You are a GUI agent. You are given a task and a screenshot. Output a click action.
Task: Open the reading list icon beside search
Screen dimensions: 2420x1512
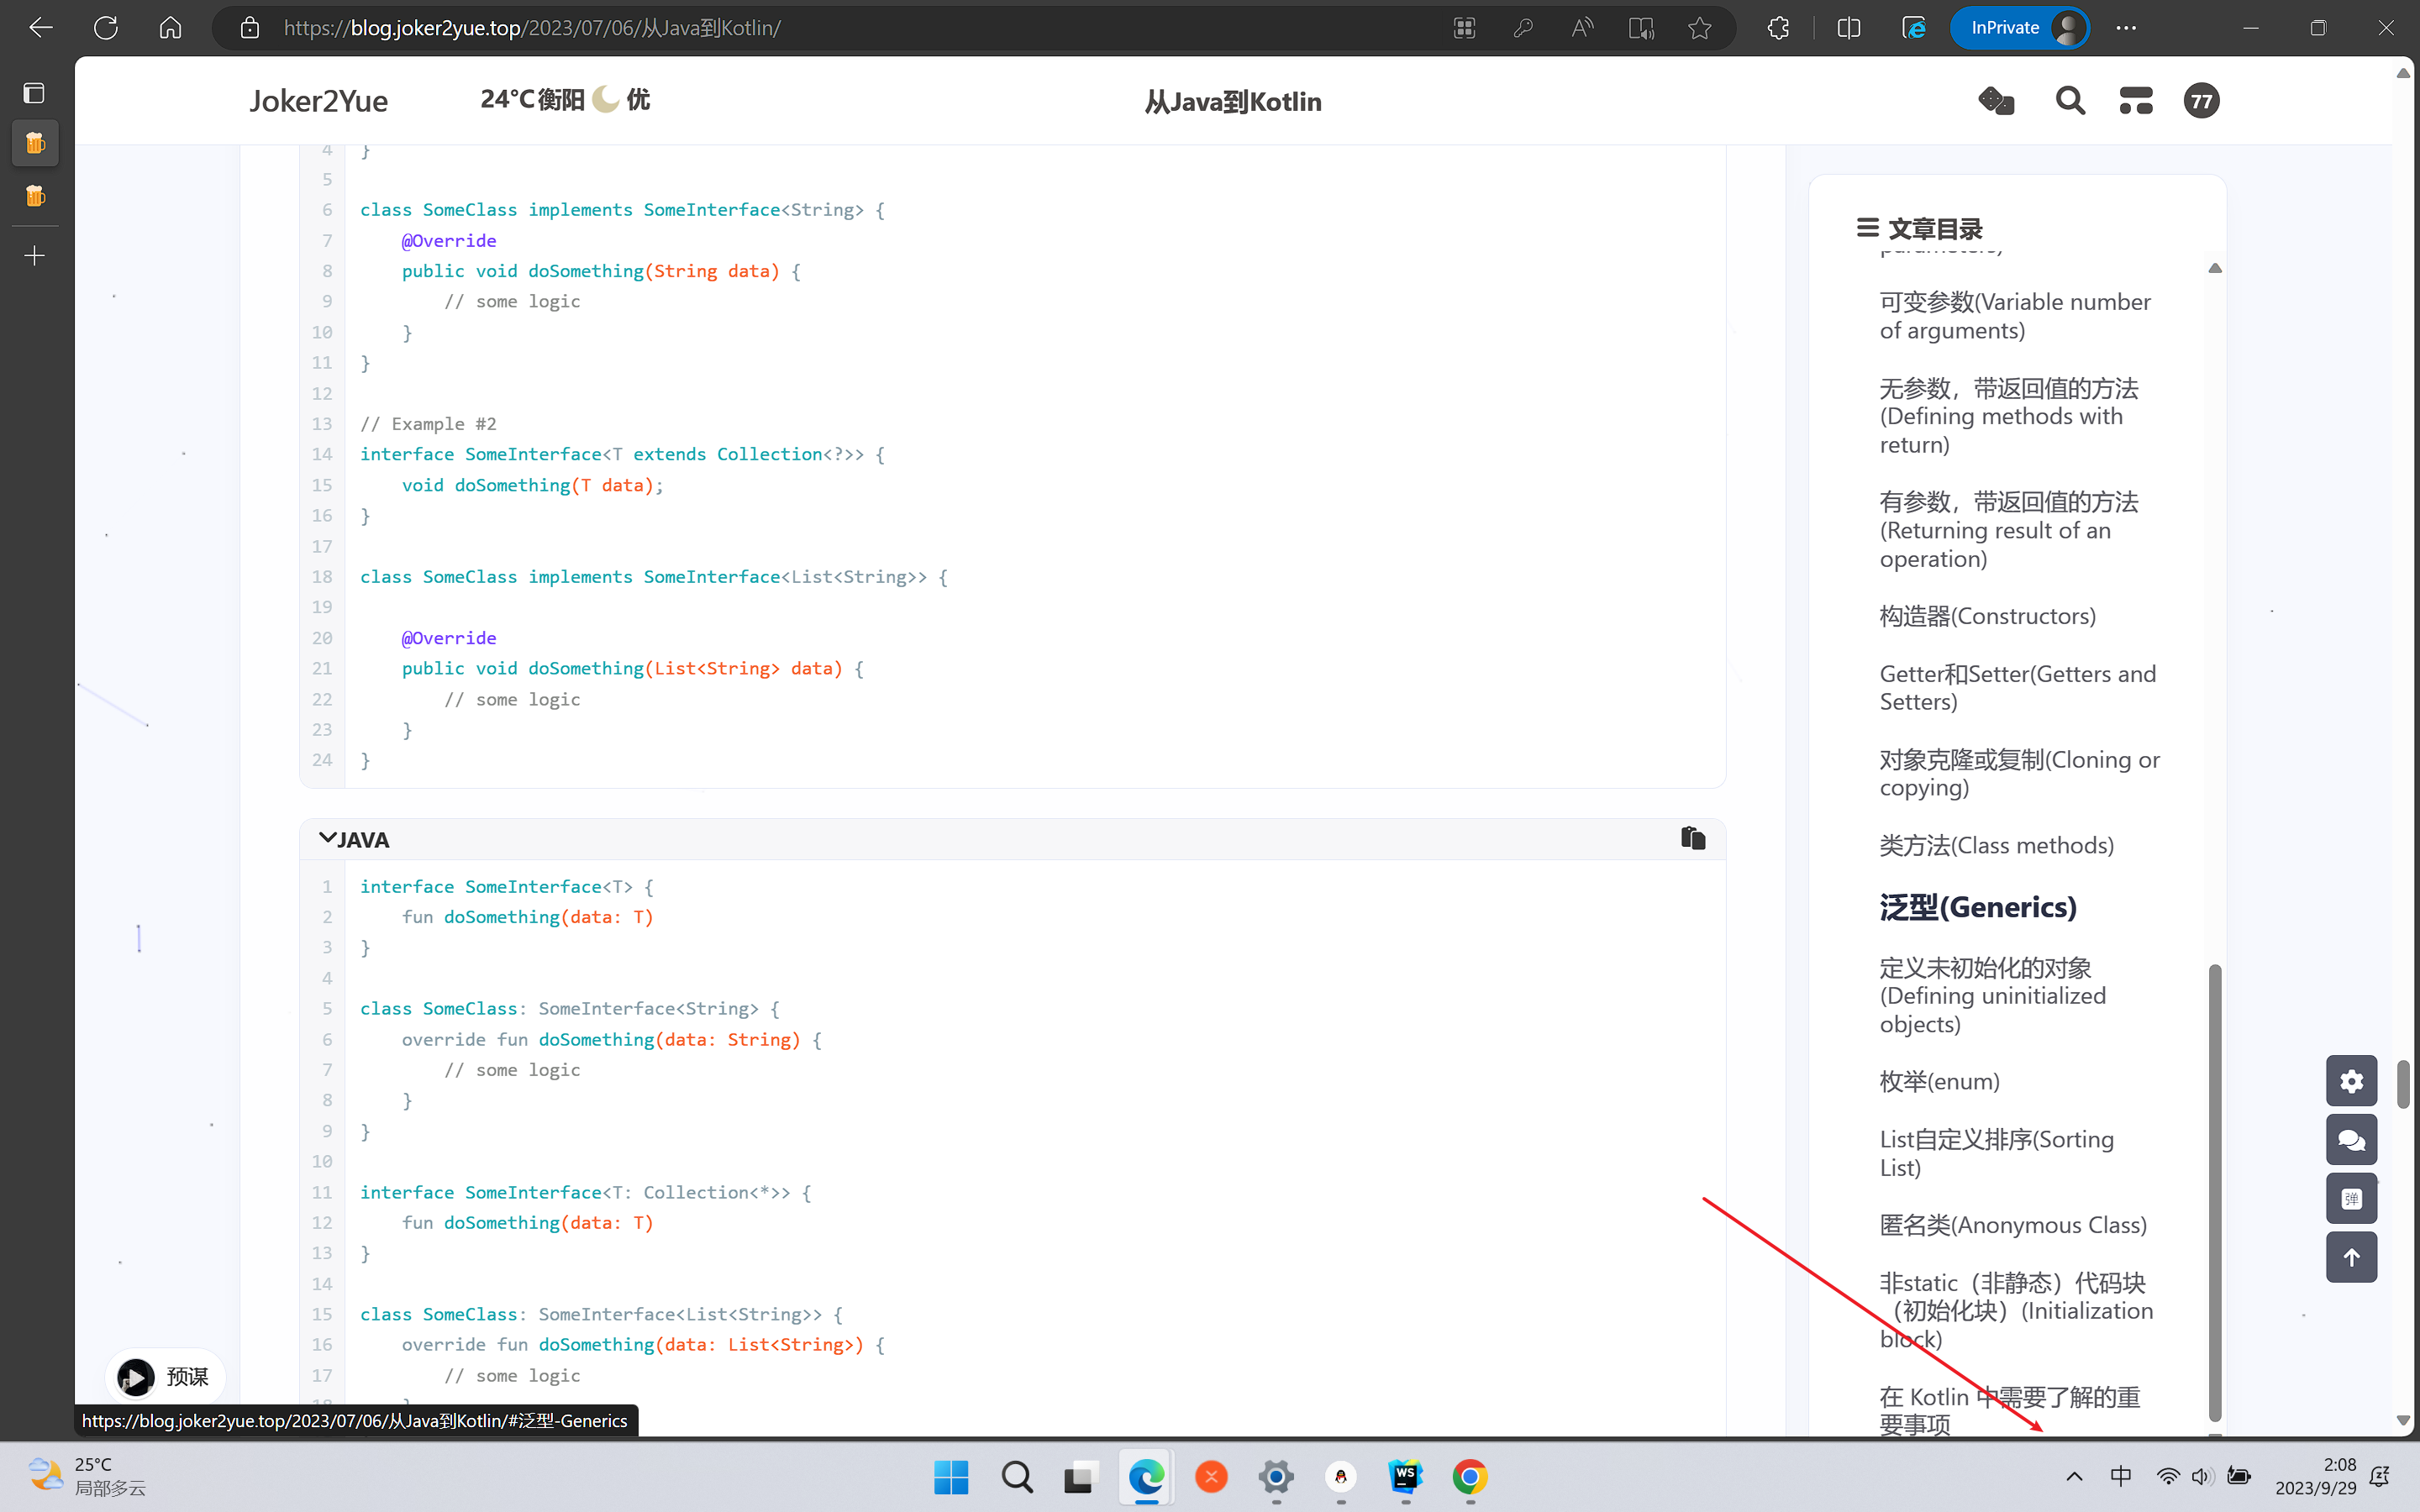coord(2136,100)
